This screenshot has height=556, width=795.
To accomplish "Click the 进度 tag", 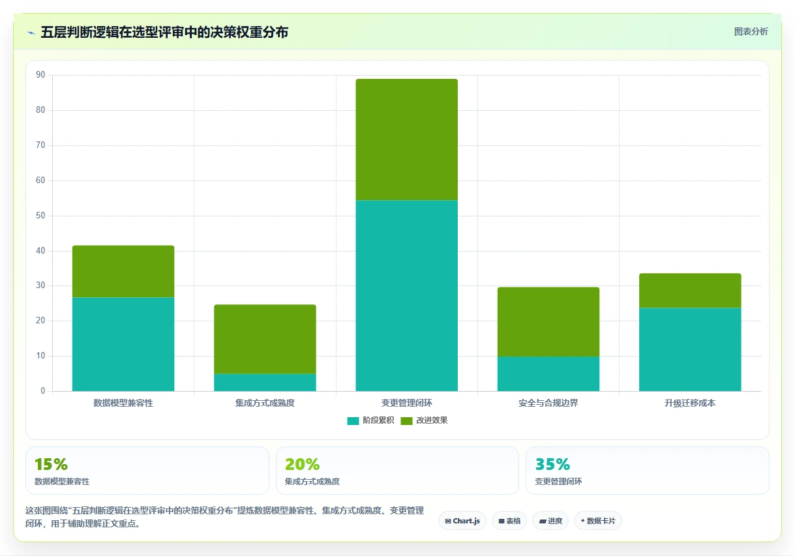I will click(550, 521).
